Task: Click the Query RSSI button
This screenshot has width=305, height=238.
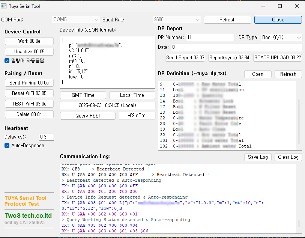Action: 88,116
